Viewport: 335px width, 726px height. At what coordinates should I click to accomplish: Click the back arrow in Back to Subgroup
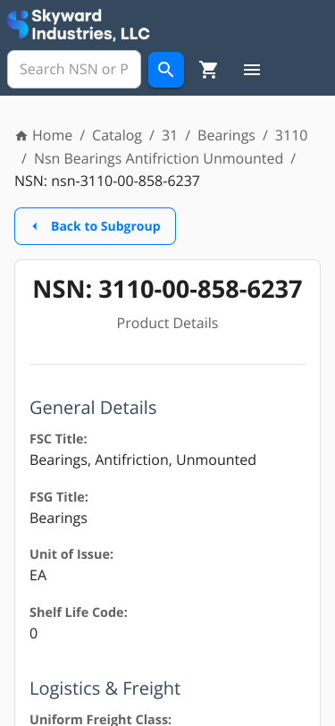tap(35, 226)
